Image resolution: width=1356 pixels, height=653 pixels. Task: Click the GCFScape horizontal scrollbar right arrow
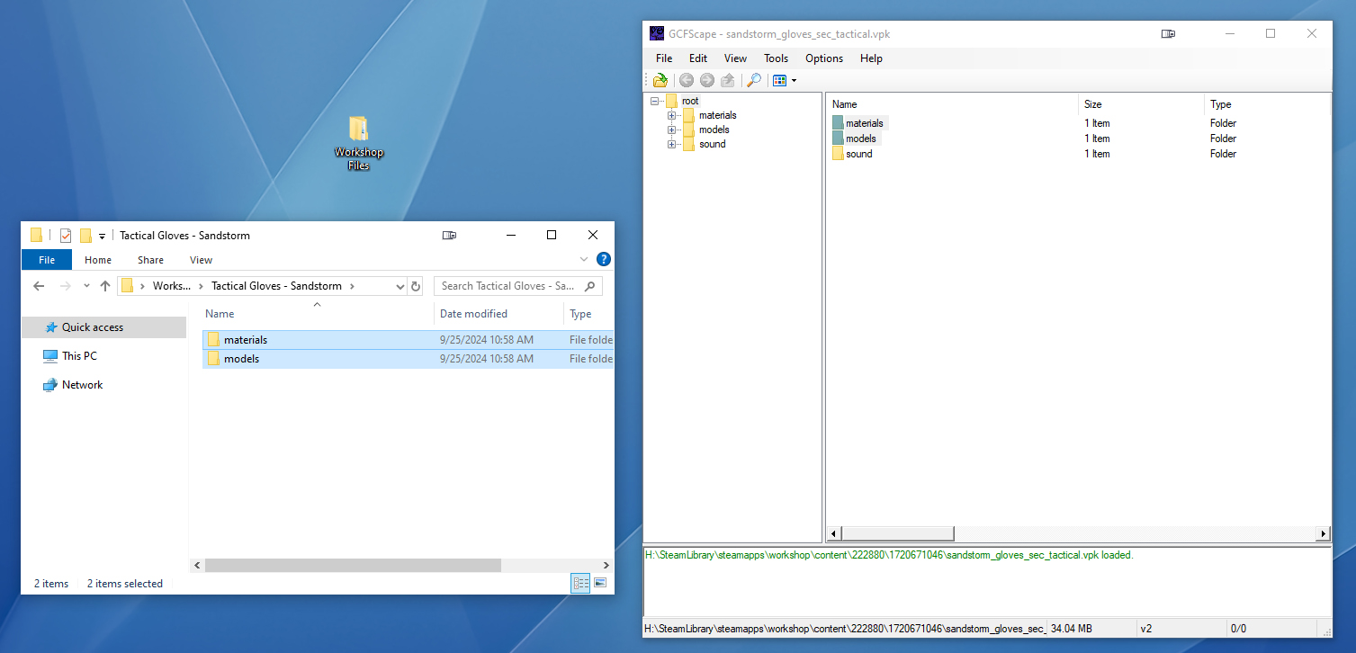click(x=1323, y=533)
